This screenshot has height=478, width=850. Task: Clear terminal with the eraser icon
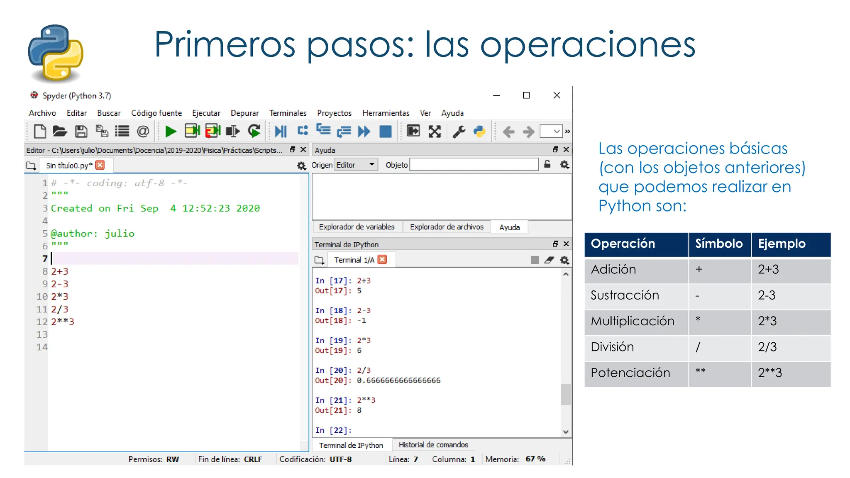pos(549,260)
